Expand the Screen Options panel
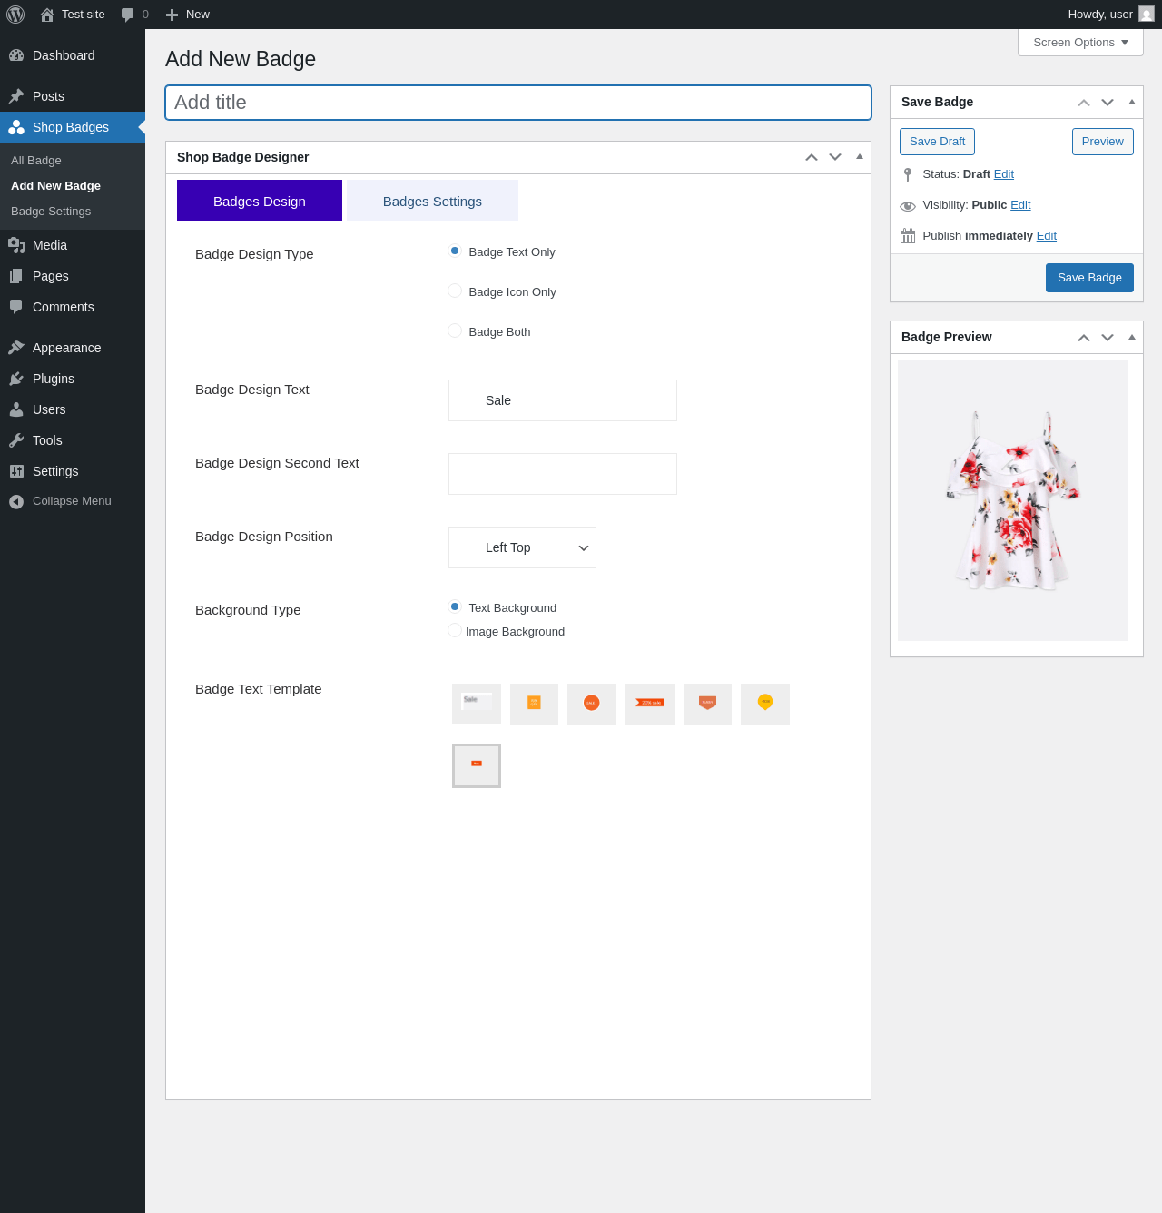Image resolution: width=1162 pixels, height=1213 pixels. [1079, 43]
